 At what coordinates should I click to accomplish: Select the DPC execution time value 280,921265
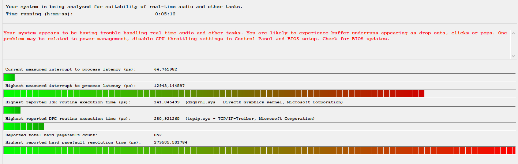pos(167,119)
